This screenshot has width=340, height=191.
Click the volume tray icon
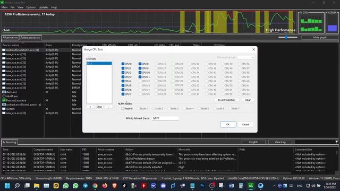(x=313, y=186)
